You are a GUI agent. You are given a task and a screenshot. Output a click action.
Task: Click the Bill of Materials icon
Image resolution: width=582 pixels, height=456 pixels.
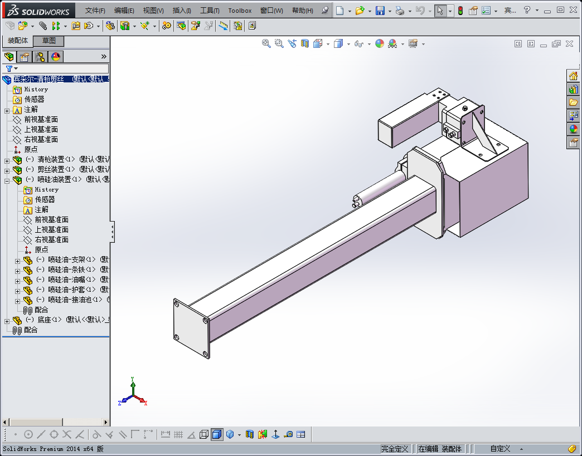(x=181, y=26)
